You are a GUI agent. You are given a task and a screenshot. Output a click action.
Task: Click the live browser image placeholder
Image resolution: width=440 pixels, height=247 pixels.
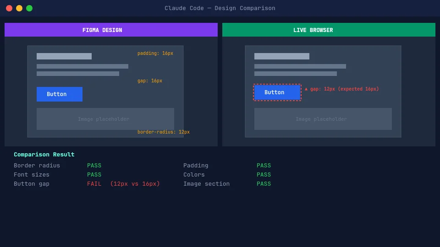point(323,119)
